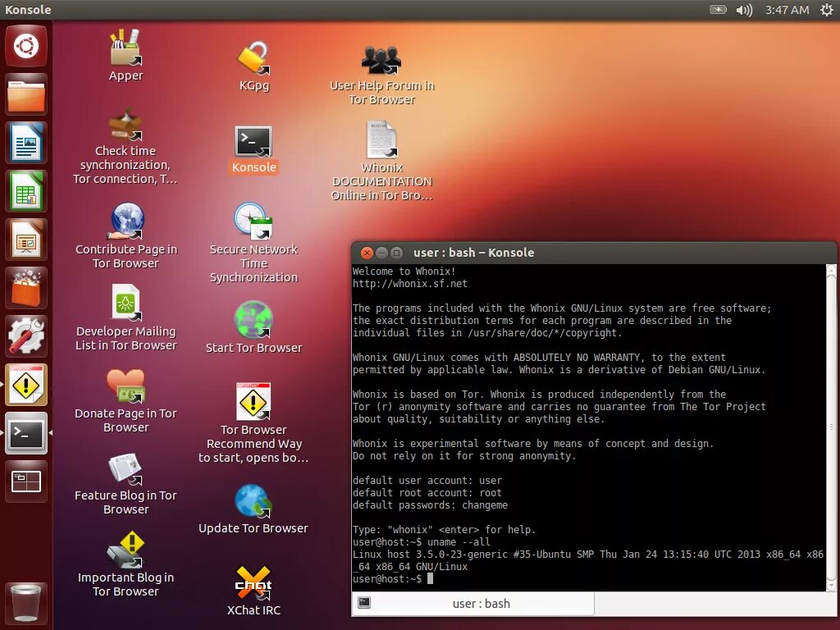The height and width of the screenshot is (630, 840).
Task: Open Contribute Page in Tor Browser icon
Action: coord(126,236)
